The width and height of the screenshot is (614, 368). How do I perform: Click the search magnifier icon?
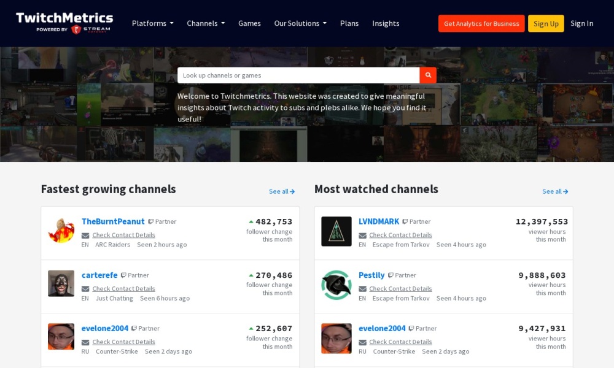click(428, 75)
